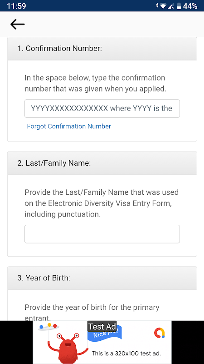Tap the Year of Birth instruction text

(x=92, y=312)
